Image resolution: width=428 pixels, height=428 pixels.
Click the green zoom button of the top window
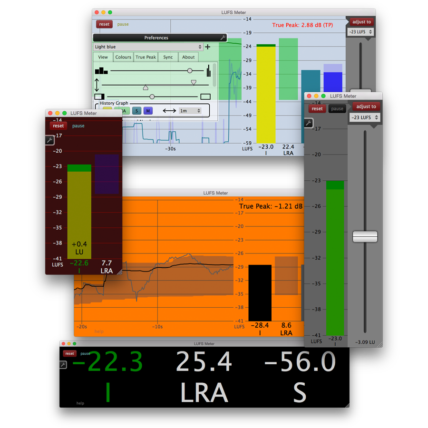pos(110,12)
